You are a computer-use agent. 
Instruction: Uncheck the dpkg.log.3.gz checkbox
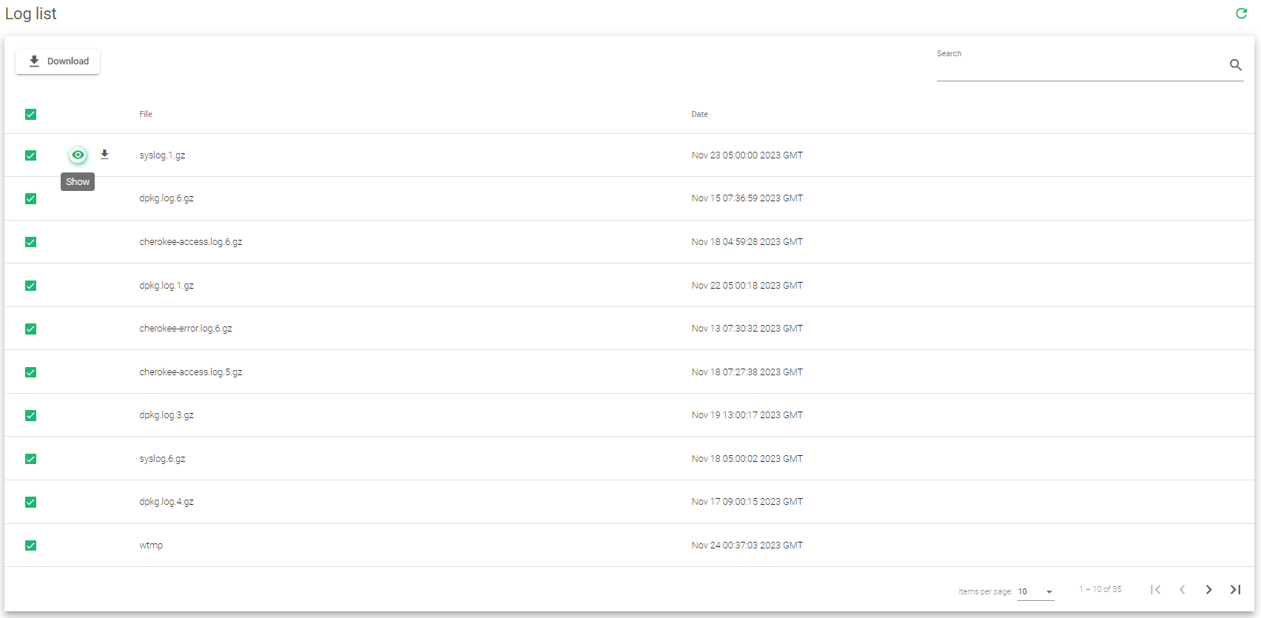(x=30, y=415)
